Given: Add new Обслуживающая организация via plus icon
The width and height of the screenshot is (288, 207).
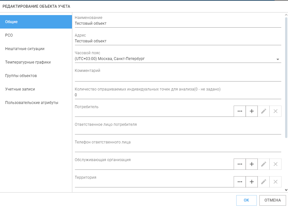Looking at the screenshot, I should coord(252,164).
